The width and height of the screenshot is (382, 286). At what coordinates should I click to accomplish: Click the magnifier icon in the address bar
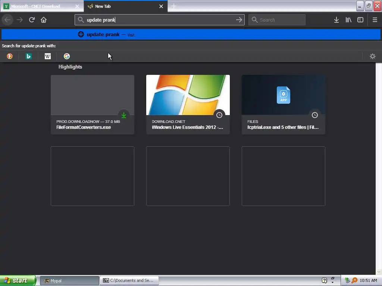81,20
